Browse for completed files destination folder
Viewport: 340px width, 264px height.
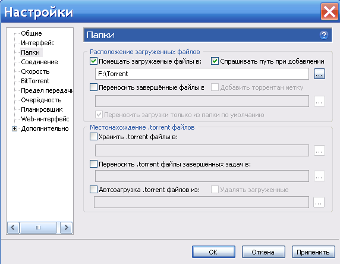coord(319,101)
